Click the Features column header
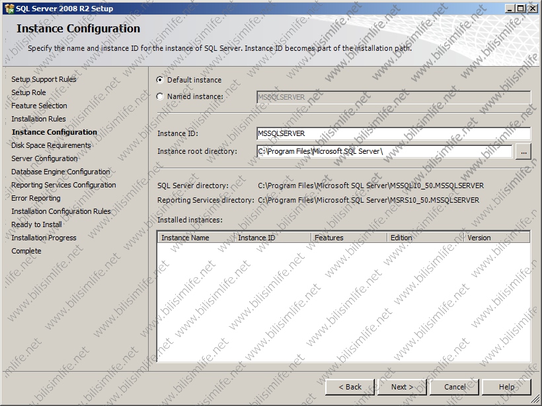The width and height of the screenshot is (542, 406). click(x=349, y=238)
